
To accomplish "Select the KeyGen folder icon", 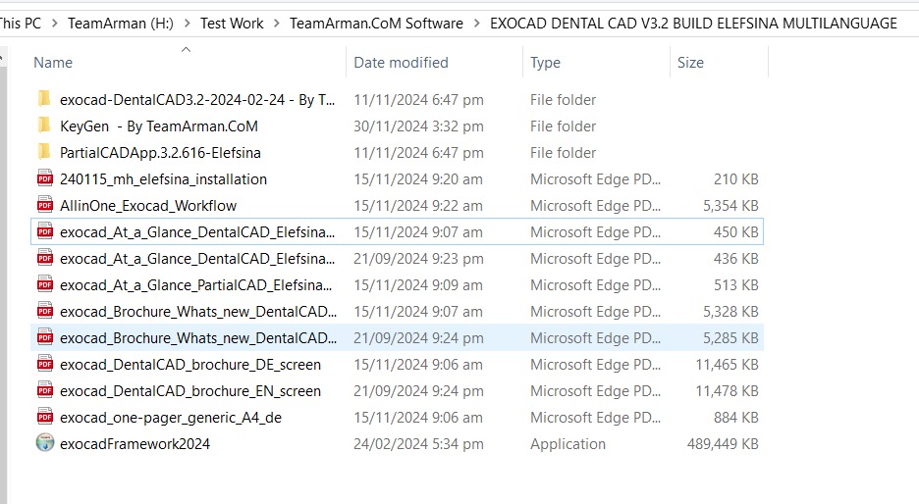I will (x=44, y=126).
